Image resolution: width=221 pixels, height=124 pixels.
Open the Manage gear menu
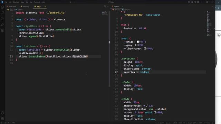[2, 118]
